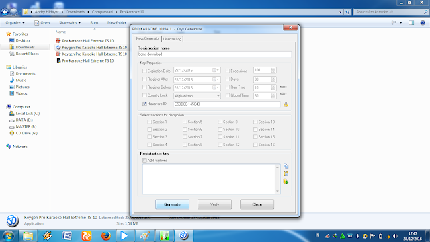Open Downloads in Favorites sidebar

22,47
